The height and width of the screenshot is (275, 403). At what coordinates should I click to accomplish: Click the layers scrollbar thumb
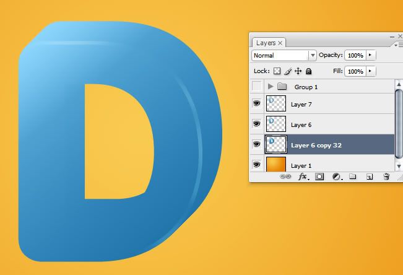tap(399, 124)
